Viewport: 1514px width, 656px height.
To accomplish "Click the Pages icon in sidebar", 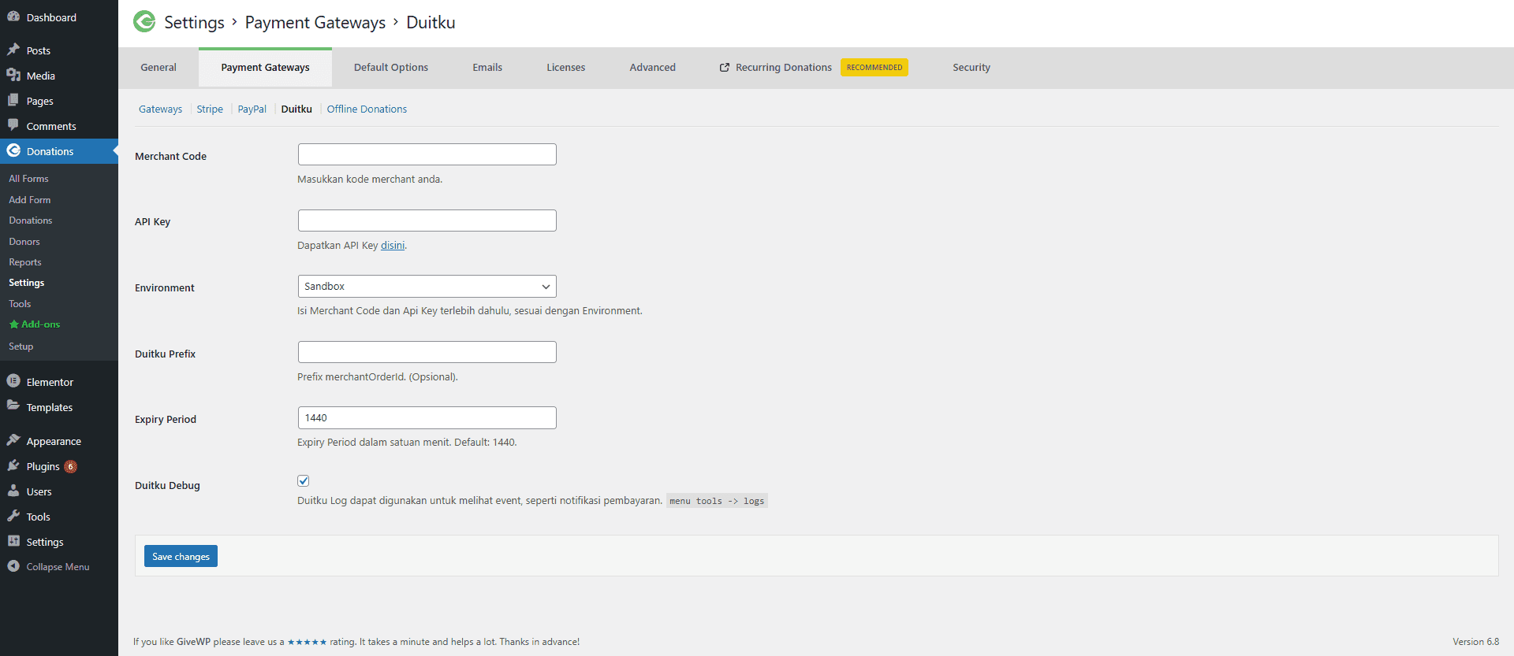I will click(x=13, y=100).
